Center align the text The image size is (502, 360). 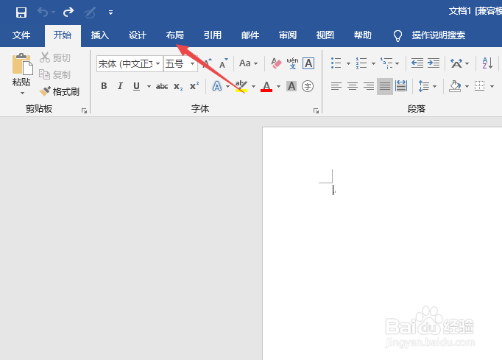coord(353,86)
